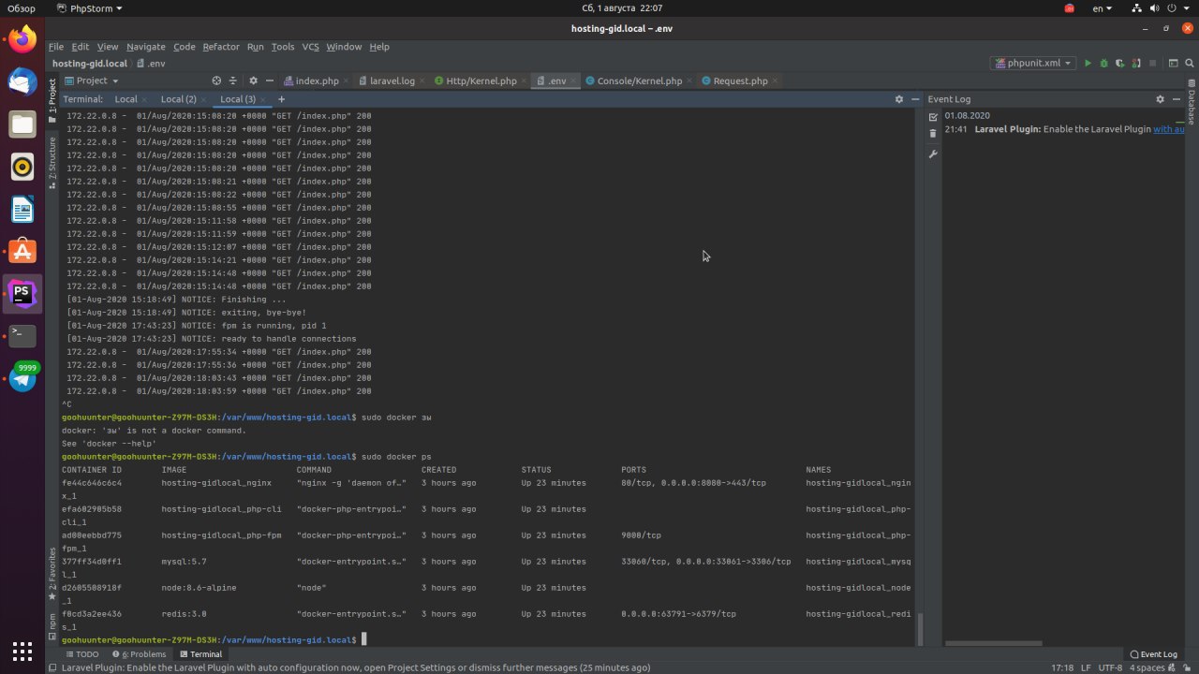Change UTF-8 file encoding in status bar
The image size is (1199, 674).
[x=1110, y=667]
